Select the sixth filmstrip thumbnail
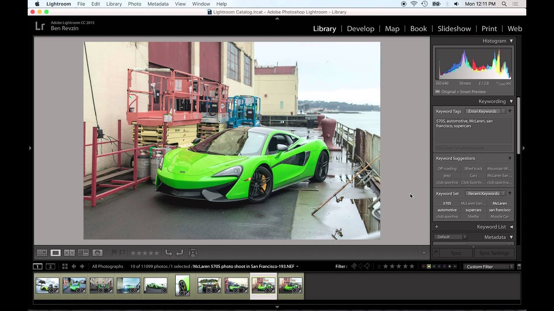The image size is (554, 311). 182,286
